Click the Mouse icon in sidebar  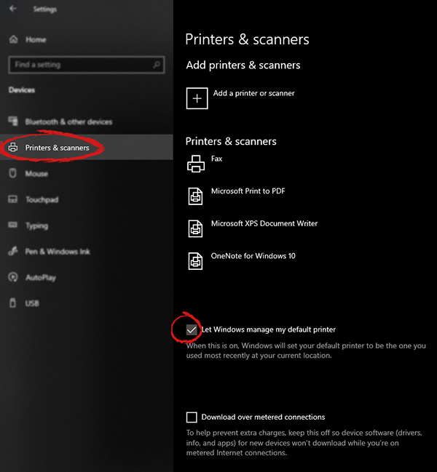click(12, 173)
